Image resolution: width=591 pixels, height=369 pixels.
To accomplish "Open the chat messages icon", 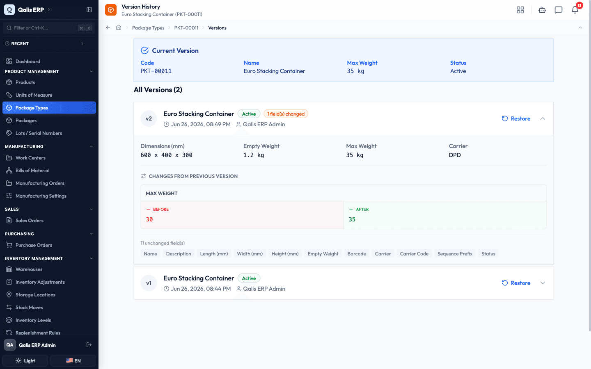I will 559,10.
